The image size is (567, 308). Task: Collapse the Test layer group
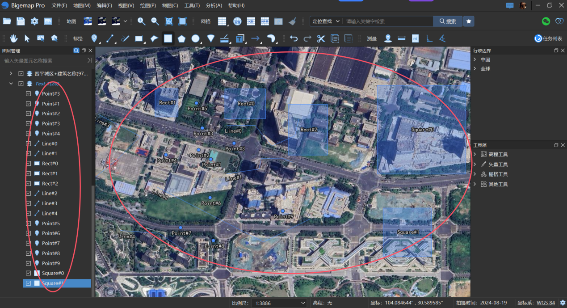pyautogui.click(x=11, y=84)
